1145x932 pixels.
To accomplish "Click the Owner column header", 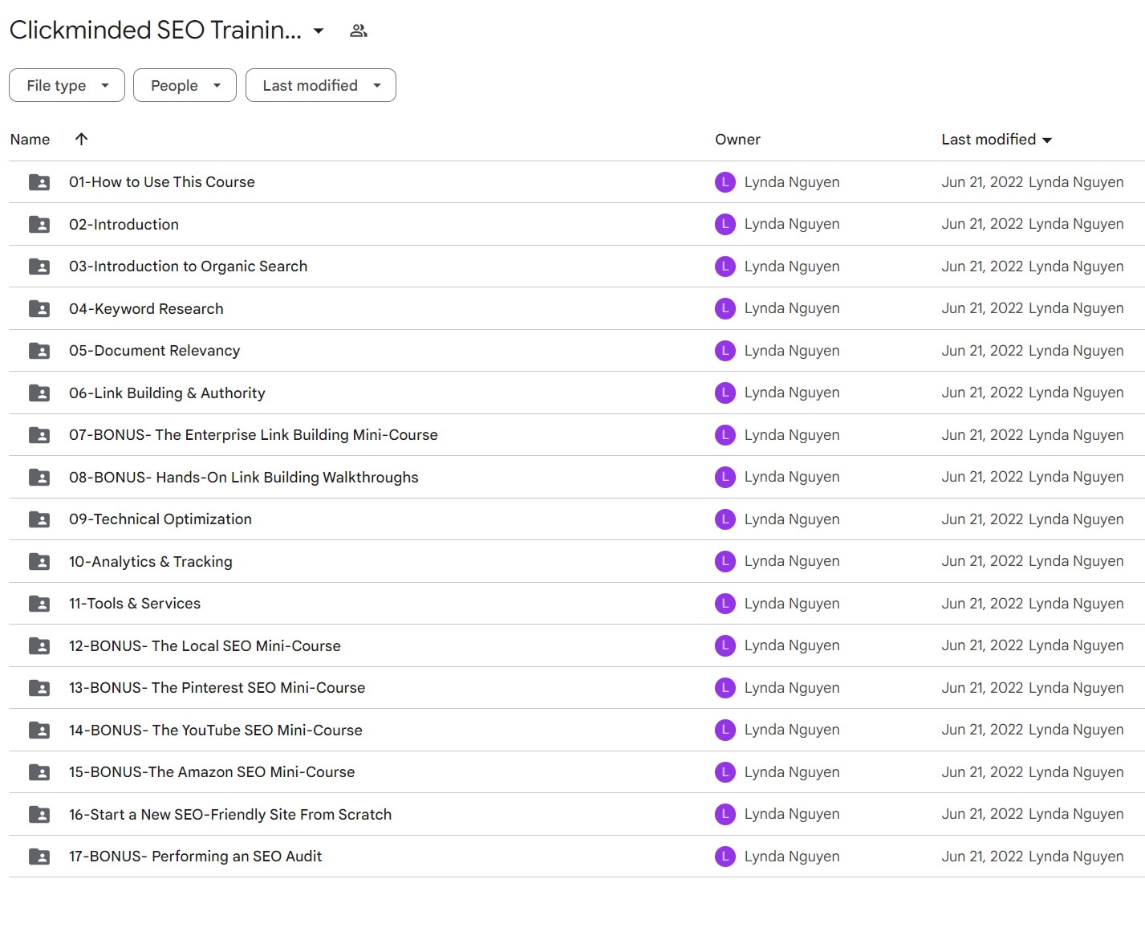I will coord(737,140).
